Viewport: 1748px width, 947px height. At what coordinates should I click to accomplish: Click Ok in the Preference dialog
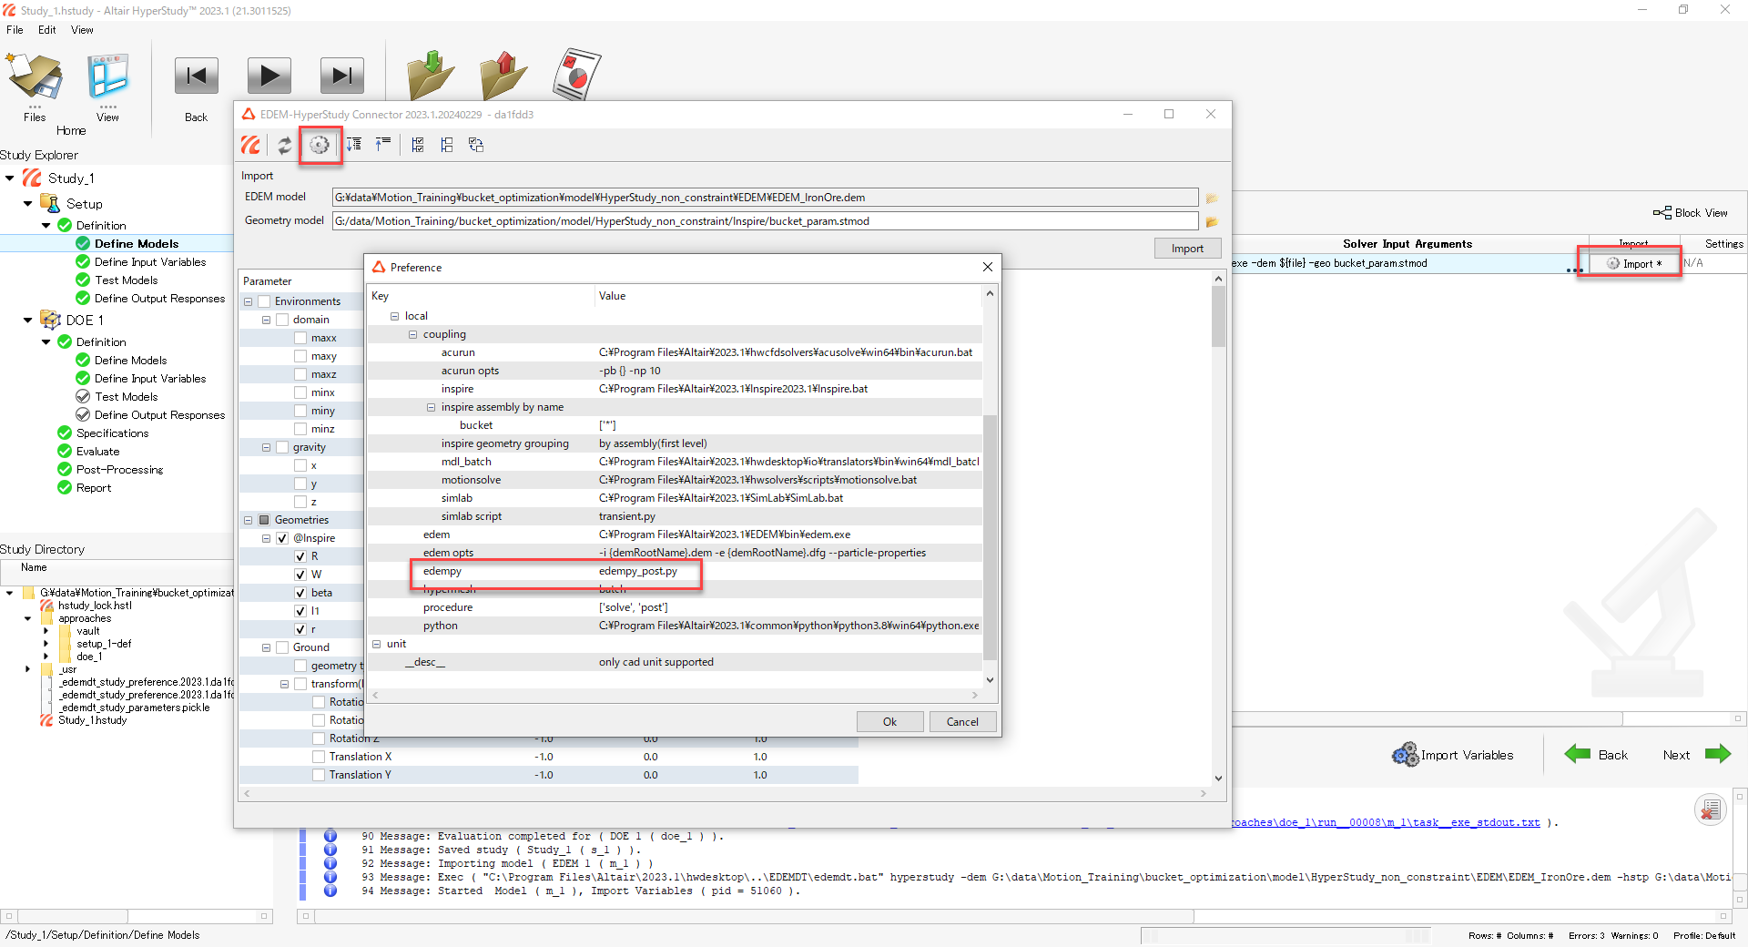[889, 722]
